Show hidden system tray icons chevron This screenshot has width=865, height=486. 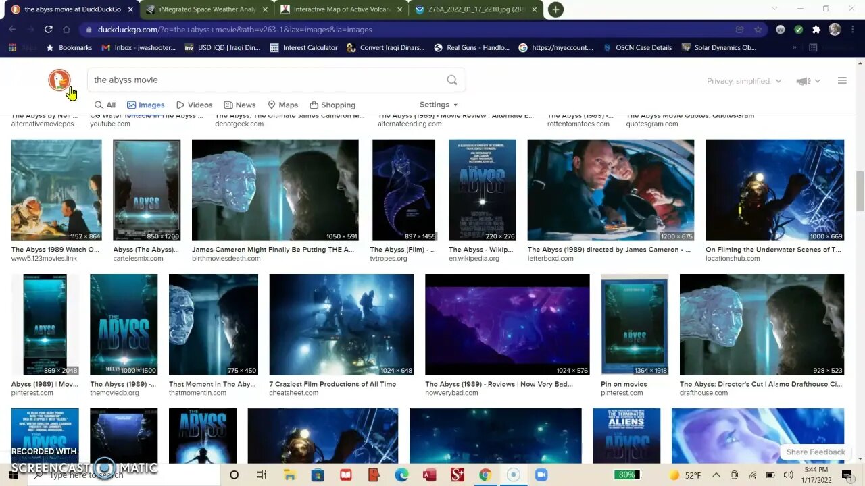coord(716,475)
